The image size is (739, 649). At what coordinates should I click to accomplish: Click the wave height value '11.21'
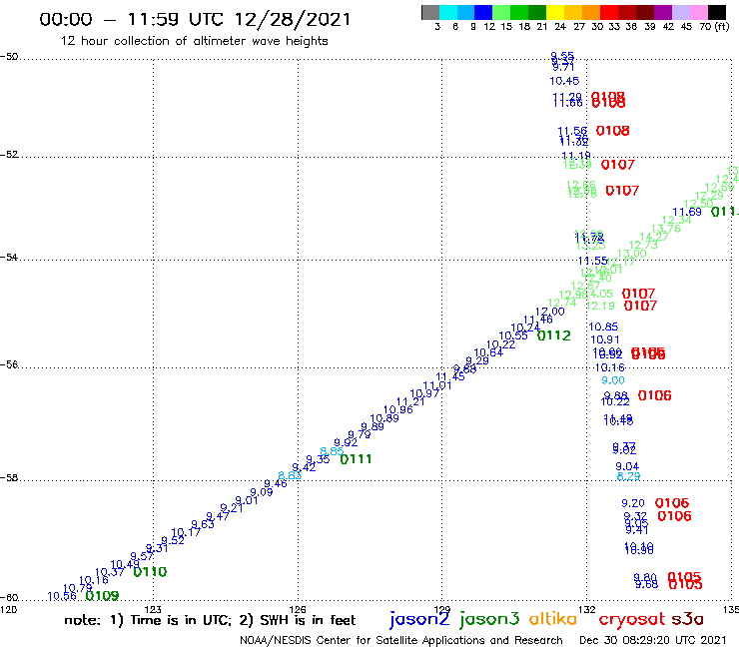coord(410,401)
